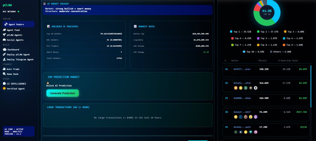
Task: Click the Top 4 – 8.91% legend swatch
Action: point(232,38)
